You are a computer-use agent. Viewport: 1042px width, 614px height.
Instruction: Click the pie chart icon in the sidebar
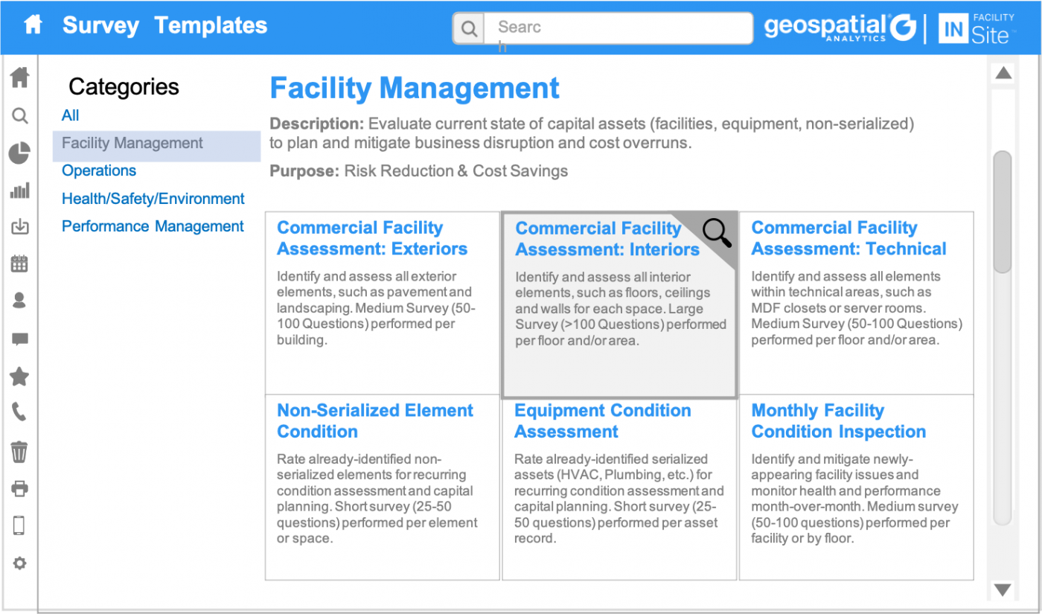pos(19,153)
